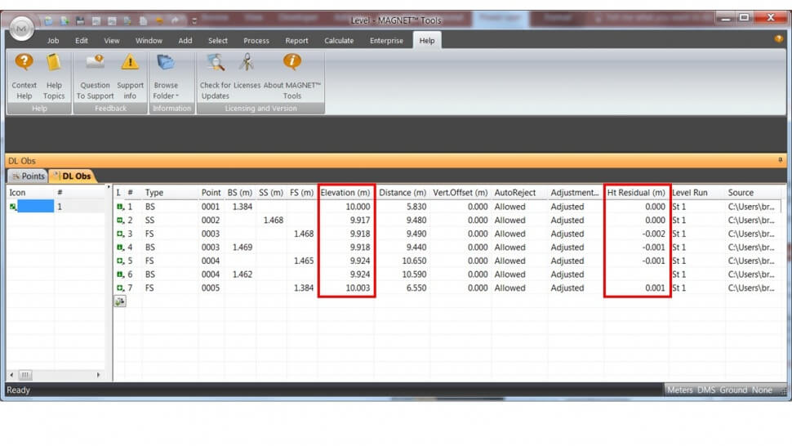
Task: Click the Vert.Offset (m) column header
Action: (x=461, y=193)
